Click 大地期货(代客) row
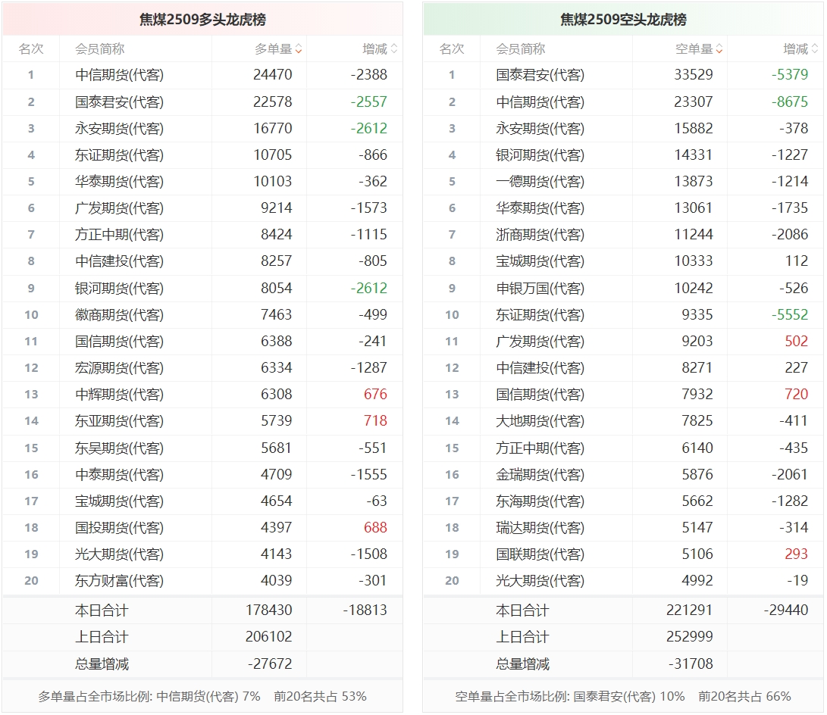Viewport: 827px width, 715px height. point(623,421)
